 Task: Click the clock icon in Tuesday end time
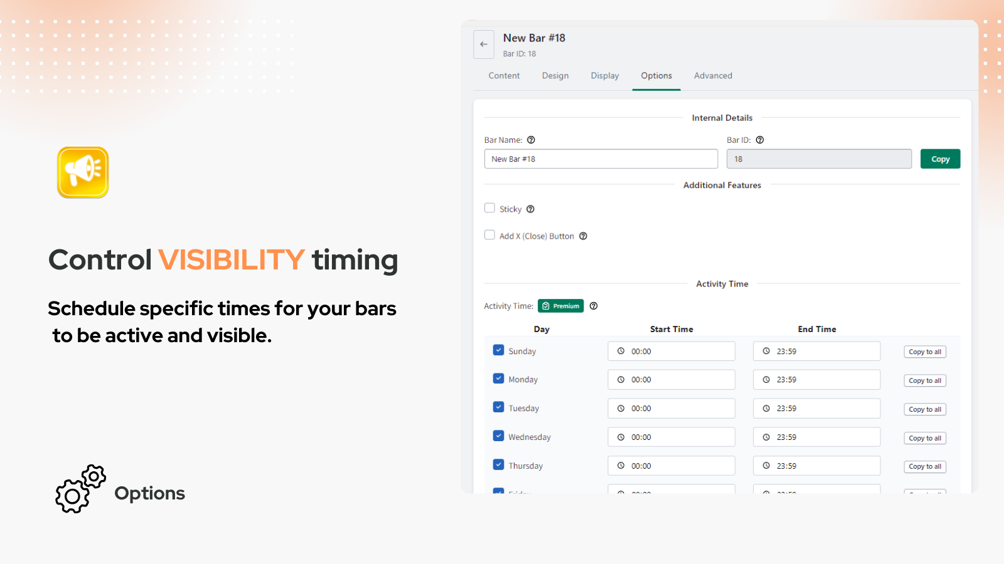766,409
